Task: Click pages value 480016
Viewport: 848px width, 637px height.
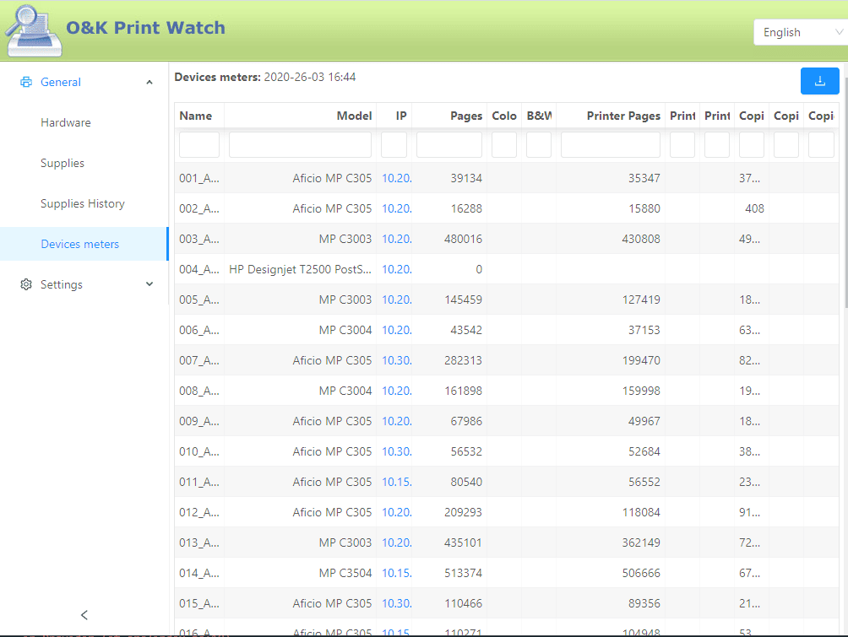Action: click(x=463, y=239)
